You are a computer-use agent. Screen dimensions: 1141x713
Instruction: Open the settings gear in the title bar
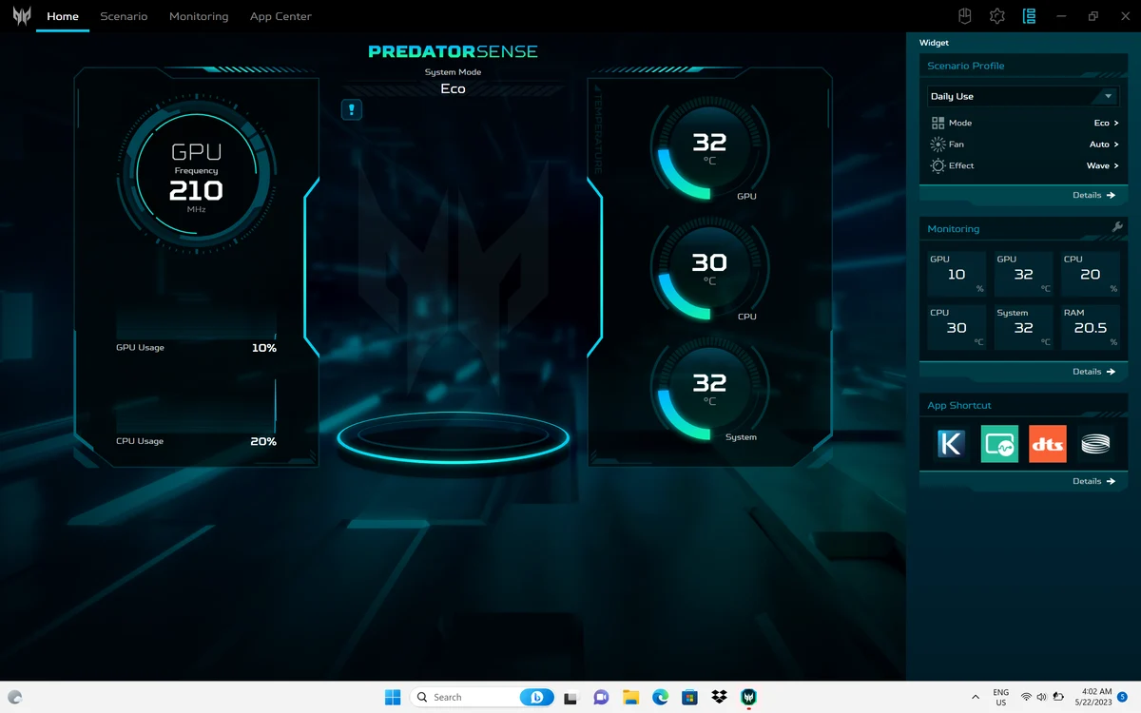pos(996,16)
